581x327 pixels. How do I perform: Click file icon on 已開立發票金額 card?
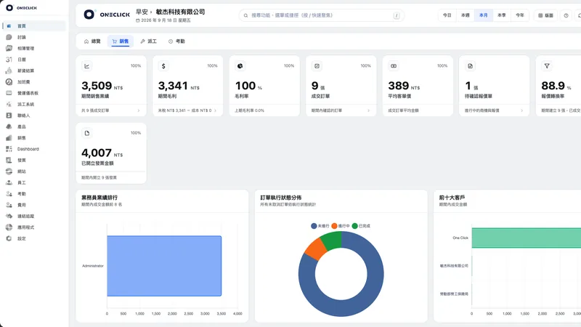[86, 133]
